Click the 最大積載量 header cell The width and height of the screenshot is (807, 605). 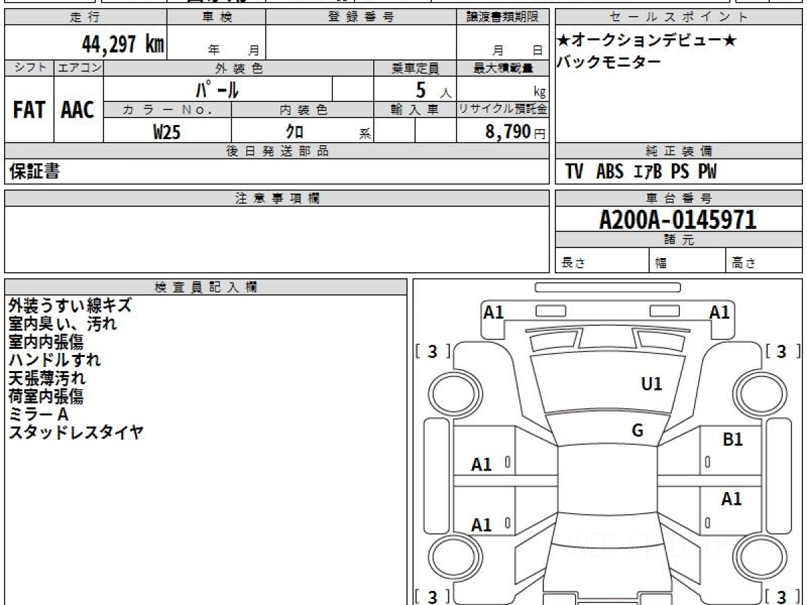click(503, 68)
